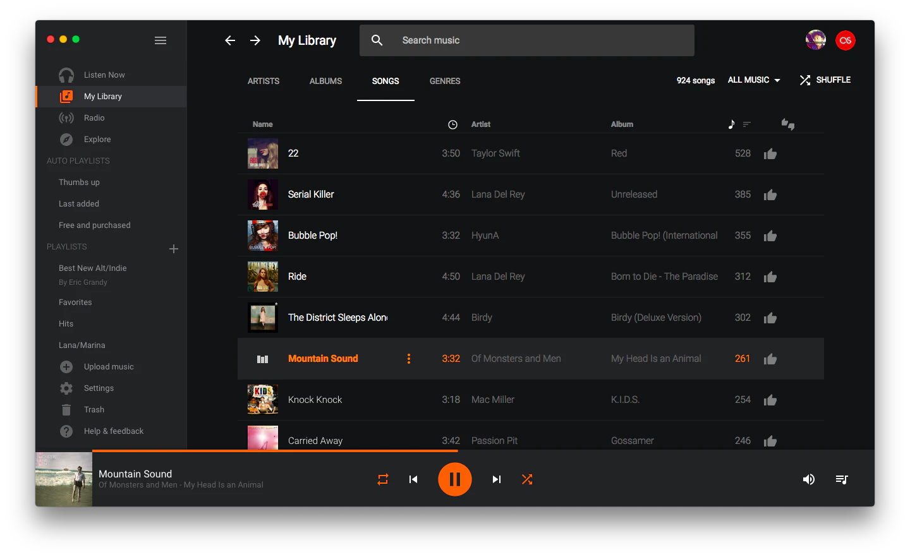The image size is (910, 557).
Task: Sort by rating thumbs column header
Action: coord(788,124)
